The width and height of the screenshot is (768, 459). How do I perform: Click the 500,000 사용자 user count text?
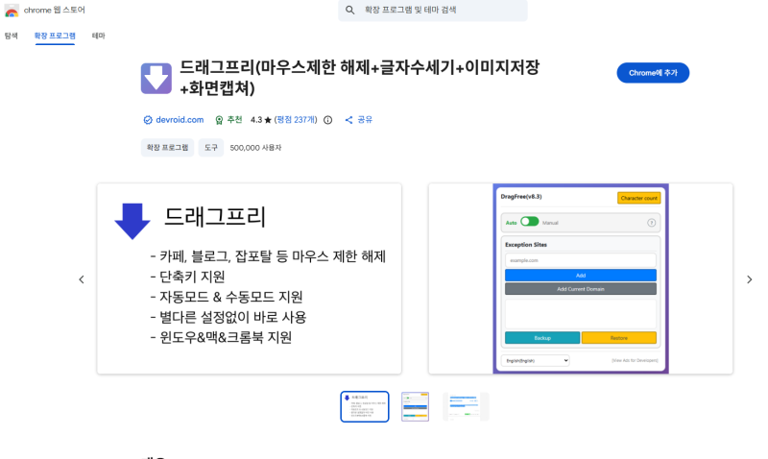255,148
